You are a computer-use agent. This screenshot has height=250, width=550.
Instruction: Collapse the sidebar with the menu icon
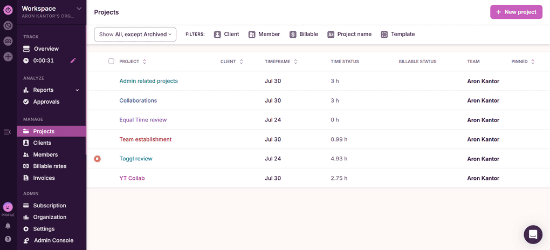[8, 132]
